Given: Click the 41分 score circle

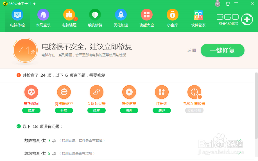Looking at the screenshot, I should click(x=25, y=50).
